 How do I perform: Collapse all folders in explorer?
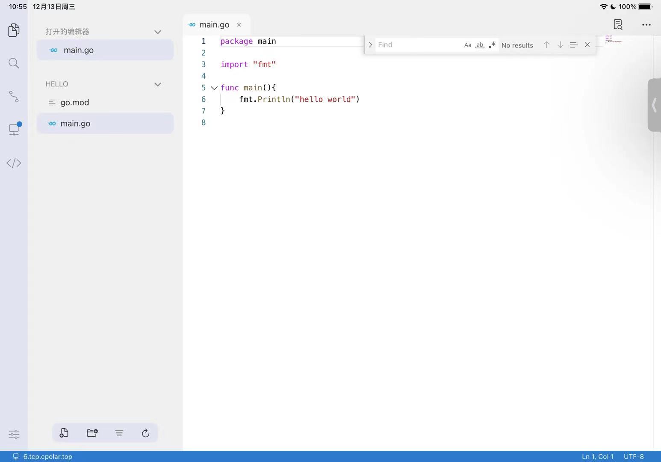(x=119, y=433)
